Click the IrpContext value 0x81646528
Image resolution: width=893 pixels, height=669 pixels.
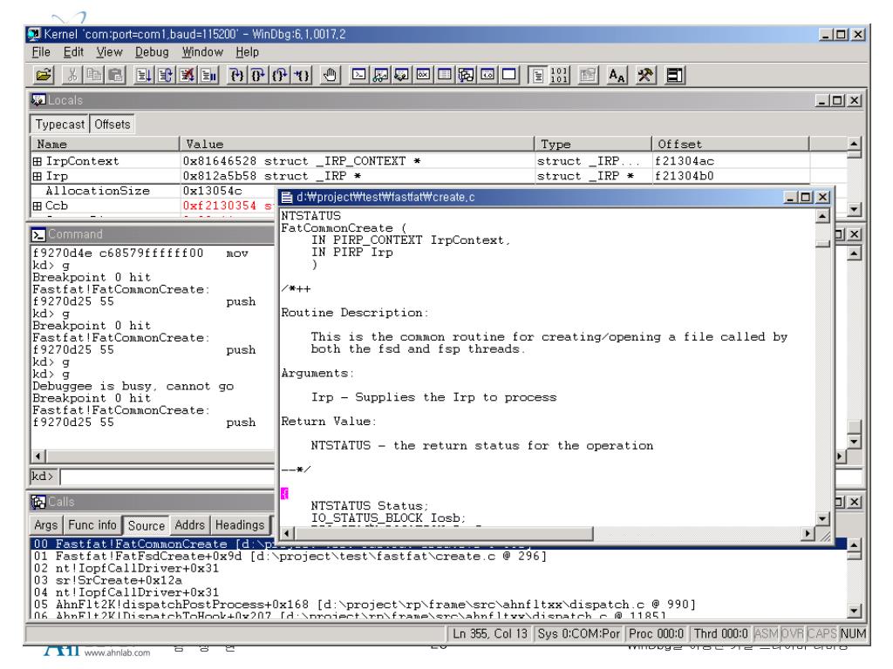[220, 161]
